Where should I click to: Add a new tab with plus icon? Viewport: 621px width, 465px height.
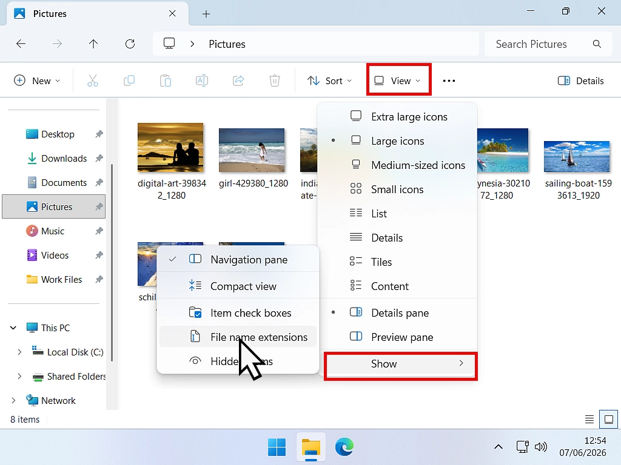[x=206, y=14]
